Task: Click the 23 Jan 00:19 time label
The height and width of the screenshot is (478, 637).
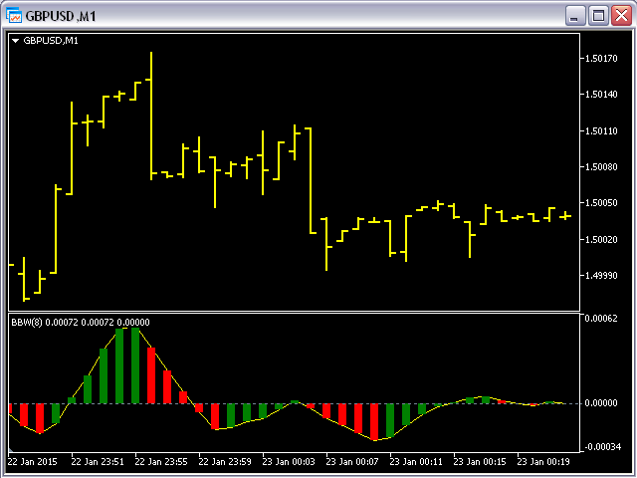Action: pyautogui.click(x=544, y=462)
